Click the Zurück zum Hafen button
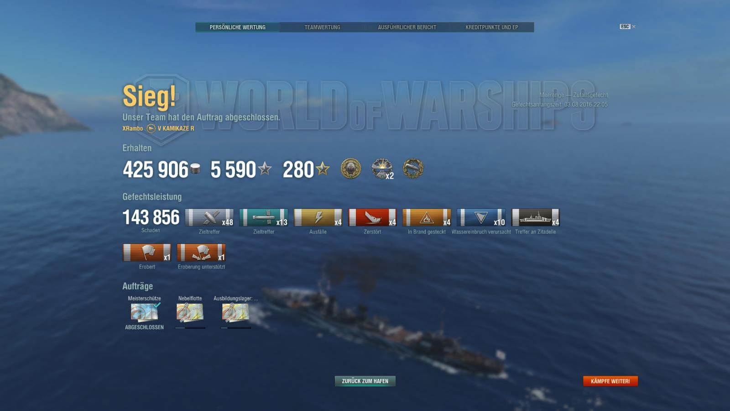The image size is (730, 411). [x=365, y=381]
